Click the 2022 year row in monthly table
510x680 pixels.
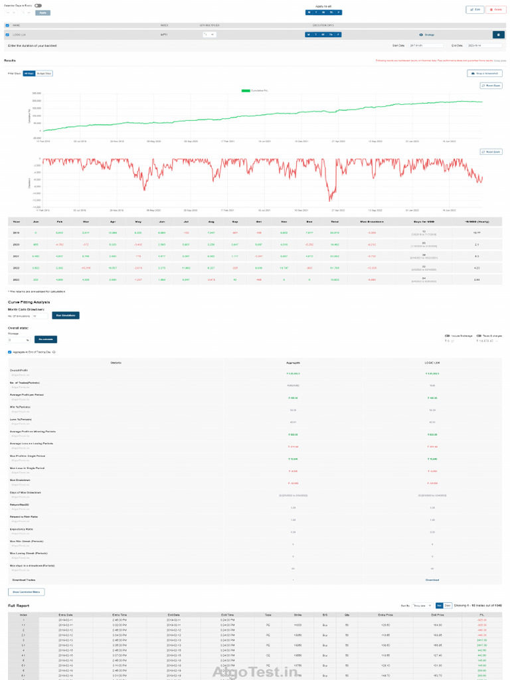[x=254, y=268]
